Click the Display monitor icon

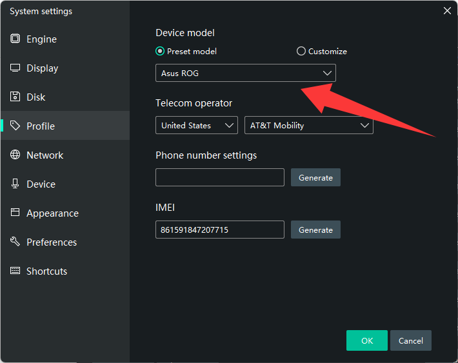tap(15, 68)
